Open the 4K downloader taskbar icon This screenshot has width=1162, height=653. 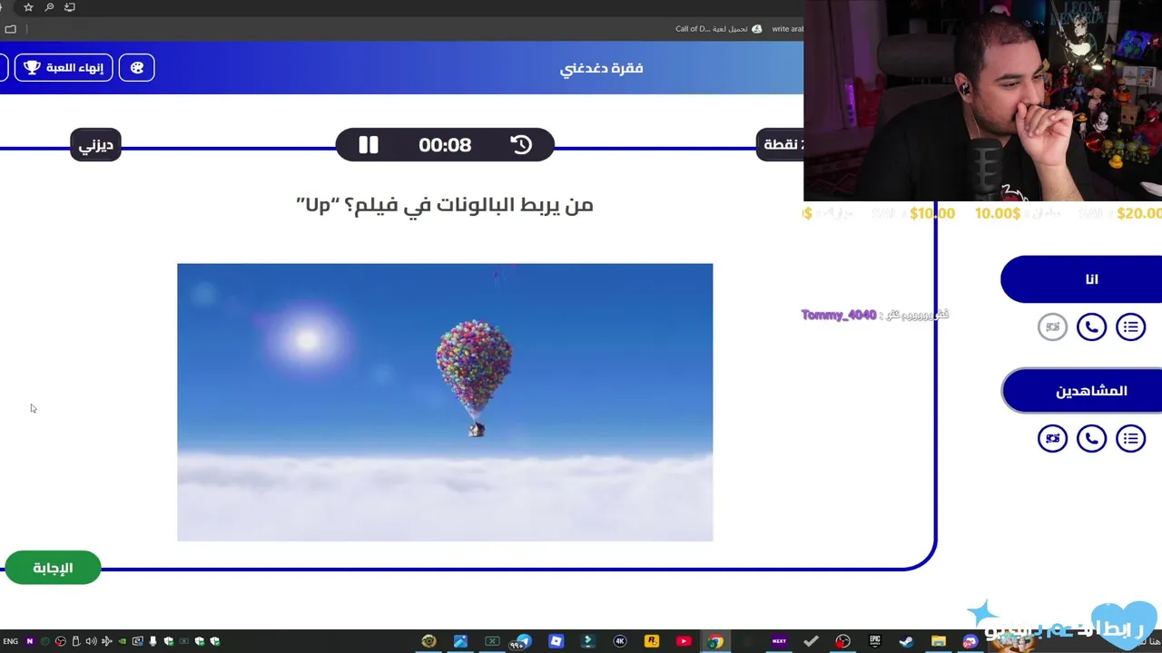(620, 641)
